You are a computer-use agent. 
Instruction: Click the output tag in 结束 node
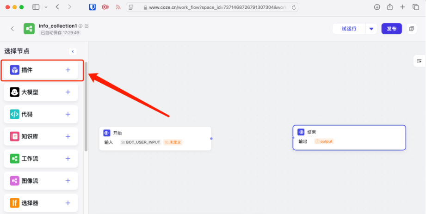coord(324,141)
